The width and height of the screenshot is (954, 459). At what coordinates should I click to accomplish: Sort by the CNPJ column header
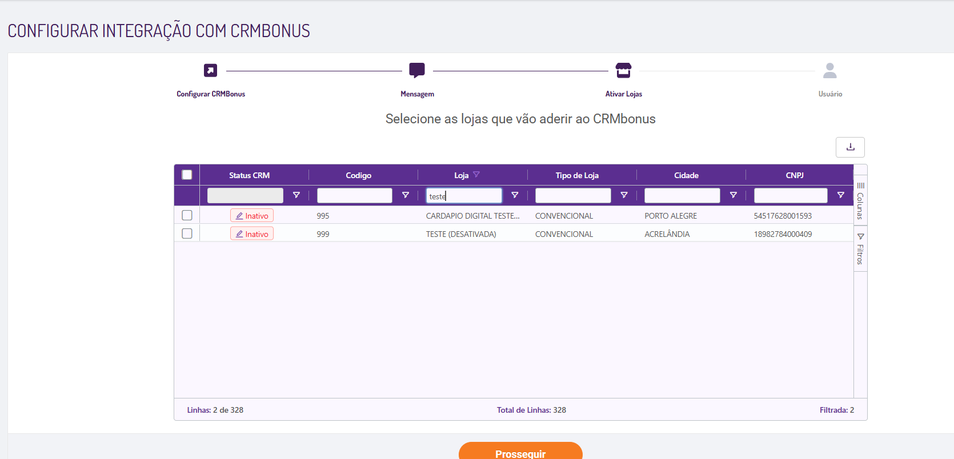[795, 175]
